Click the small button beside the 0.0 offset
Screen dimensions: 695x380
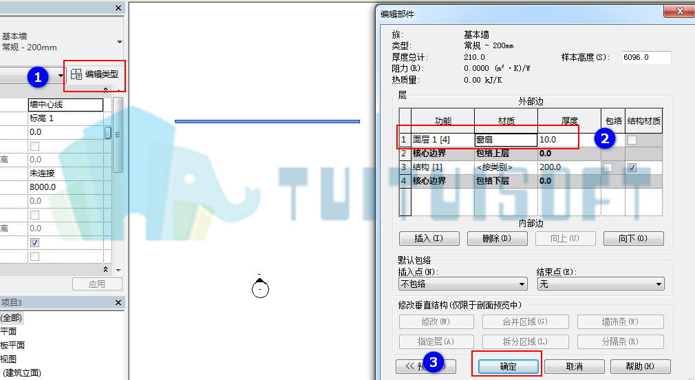coord(108,133)
